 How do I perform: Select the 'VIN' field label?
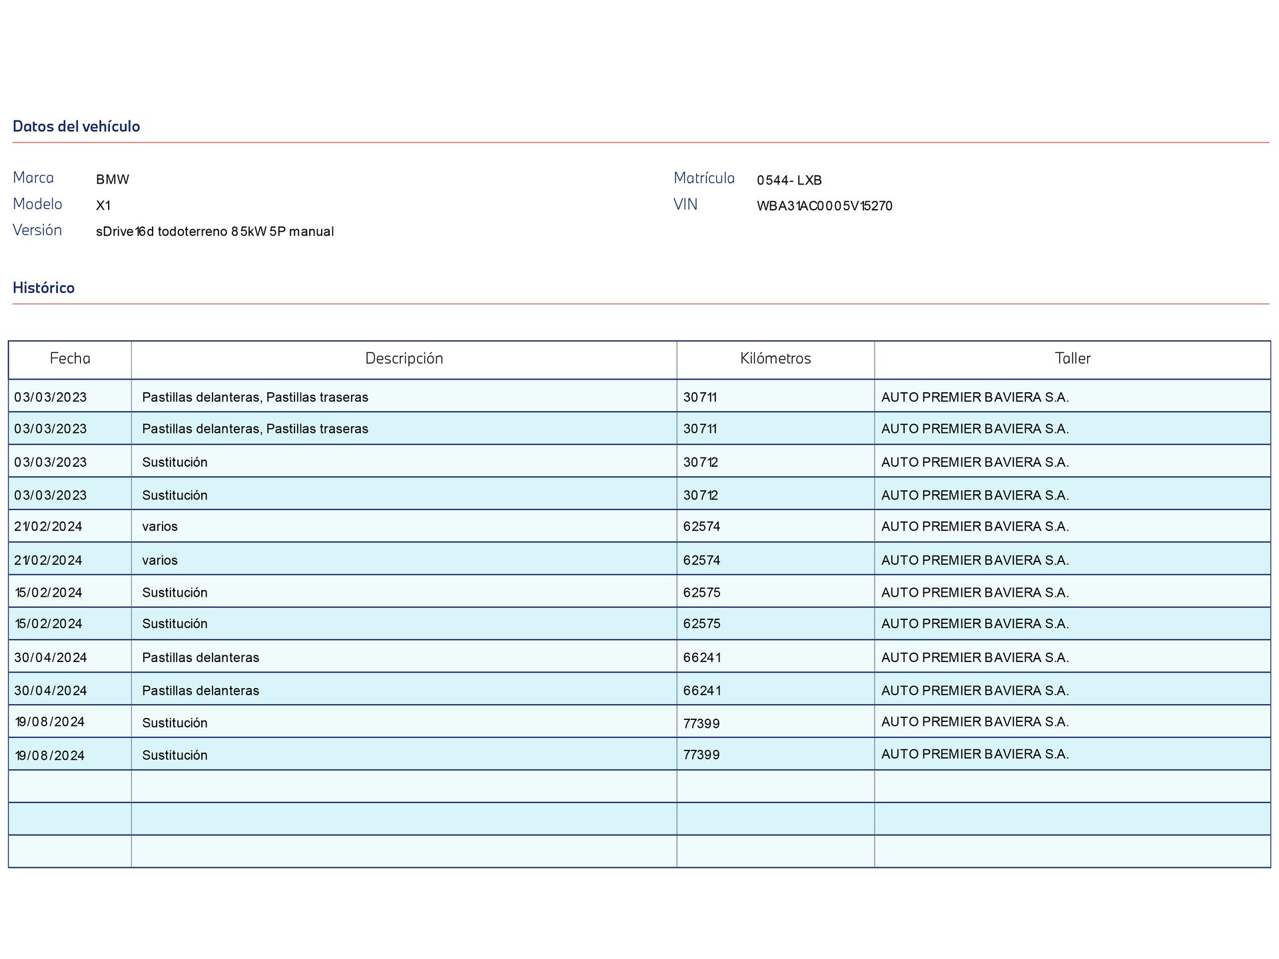click(685, 204)
